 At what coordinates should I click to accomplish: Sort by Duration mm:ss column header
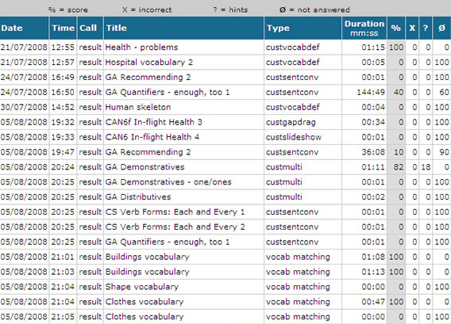click(x=364, y=29)
